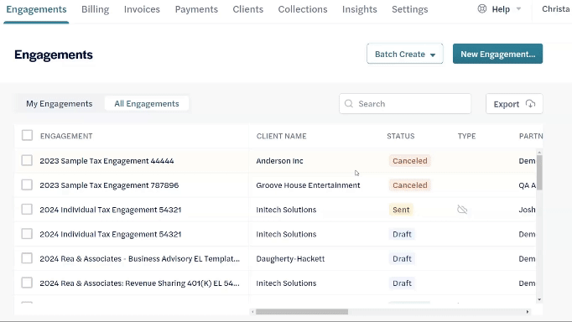Check box for 2023 Sample Tax Engagement 44444
572x322 pixels.
coord(27,160)
